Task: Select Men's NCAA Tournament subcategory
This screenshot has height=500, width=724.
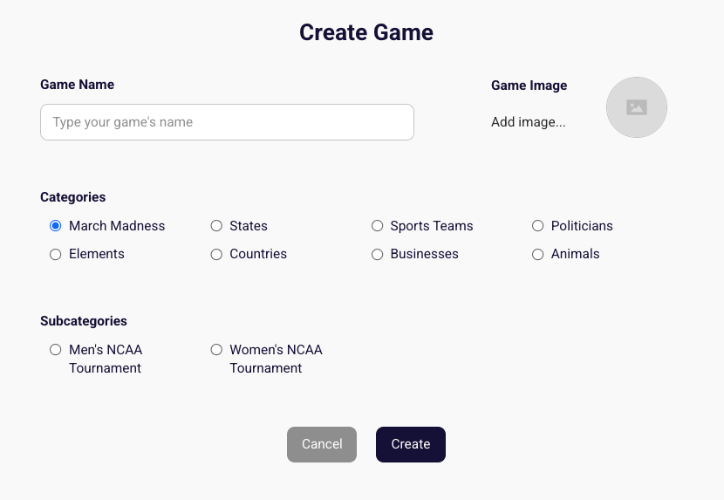Action: 56,350
